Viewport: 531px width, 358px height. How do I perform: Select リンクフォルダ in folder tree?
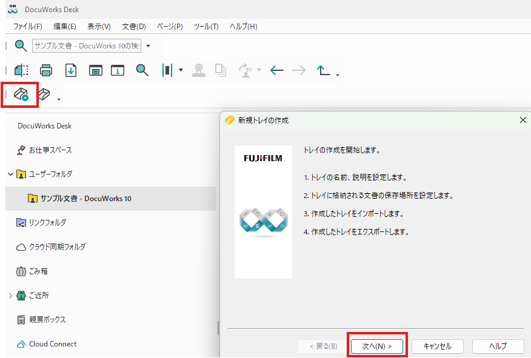pos(41,223)
